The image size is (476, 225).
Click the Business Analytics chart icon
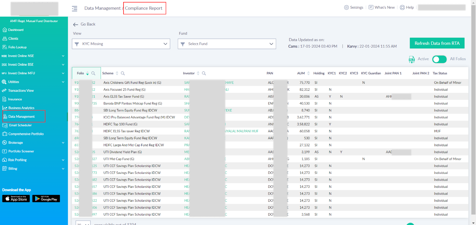click(5, 108)
